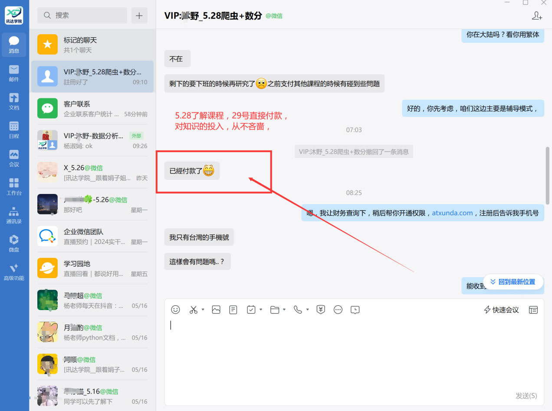Click the payment (¥) shield icon
Viewport: 552px width, 411px height.
click(x=321, y=310)
